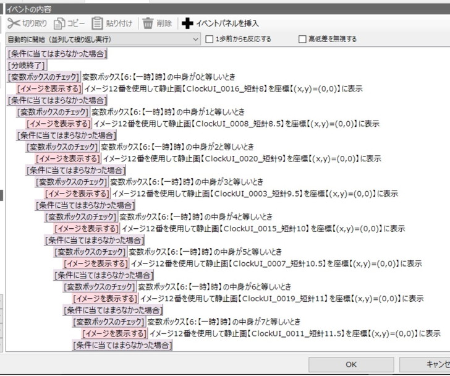Image resolution: width=450 pixels, height=376 pixels.
Task: Select variable check row for value 5
Action: click(168, 252)
